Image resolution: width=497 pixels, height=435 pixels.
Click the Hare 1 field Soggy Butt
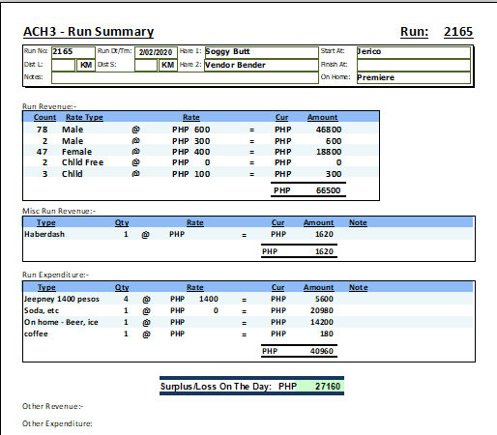pyautogui.click(x=261, y=52)
